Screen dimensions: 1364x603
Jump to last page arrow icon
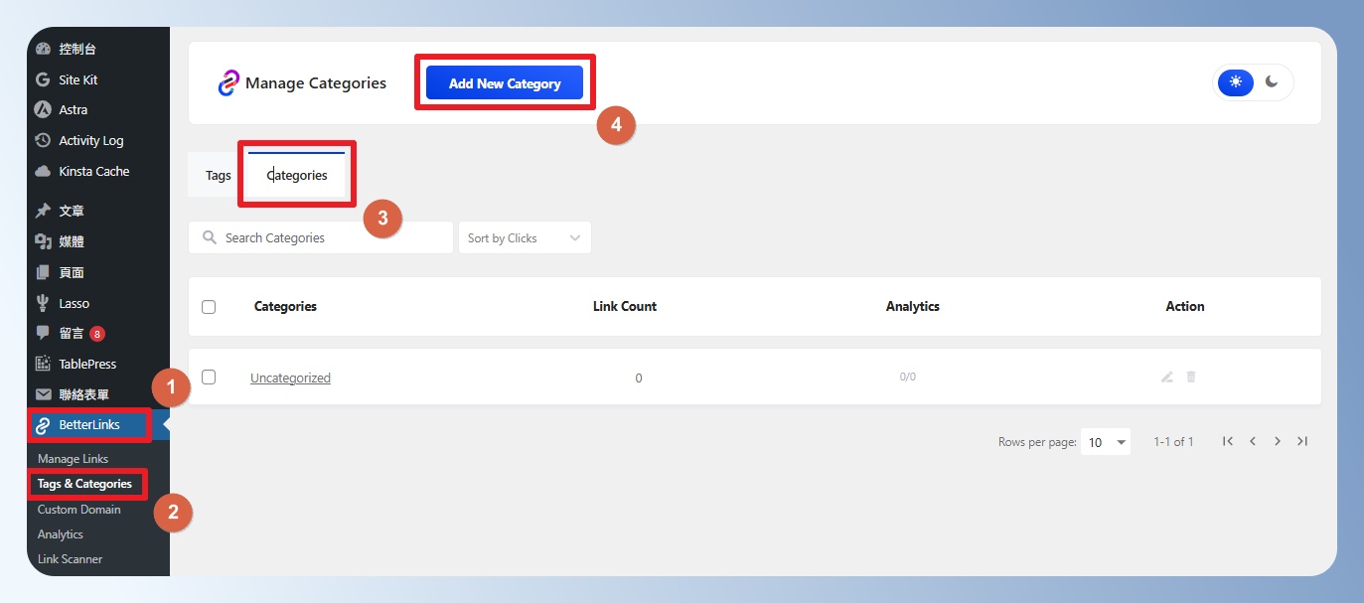pyautogui.click(x=1302, y=441)
